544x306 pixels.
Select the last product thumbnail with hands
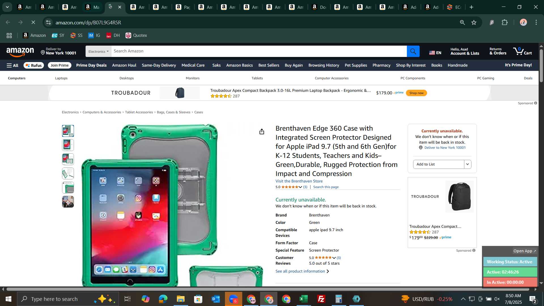pyautogui.click(x=68, y=202)
